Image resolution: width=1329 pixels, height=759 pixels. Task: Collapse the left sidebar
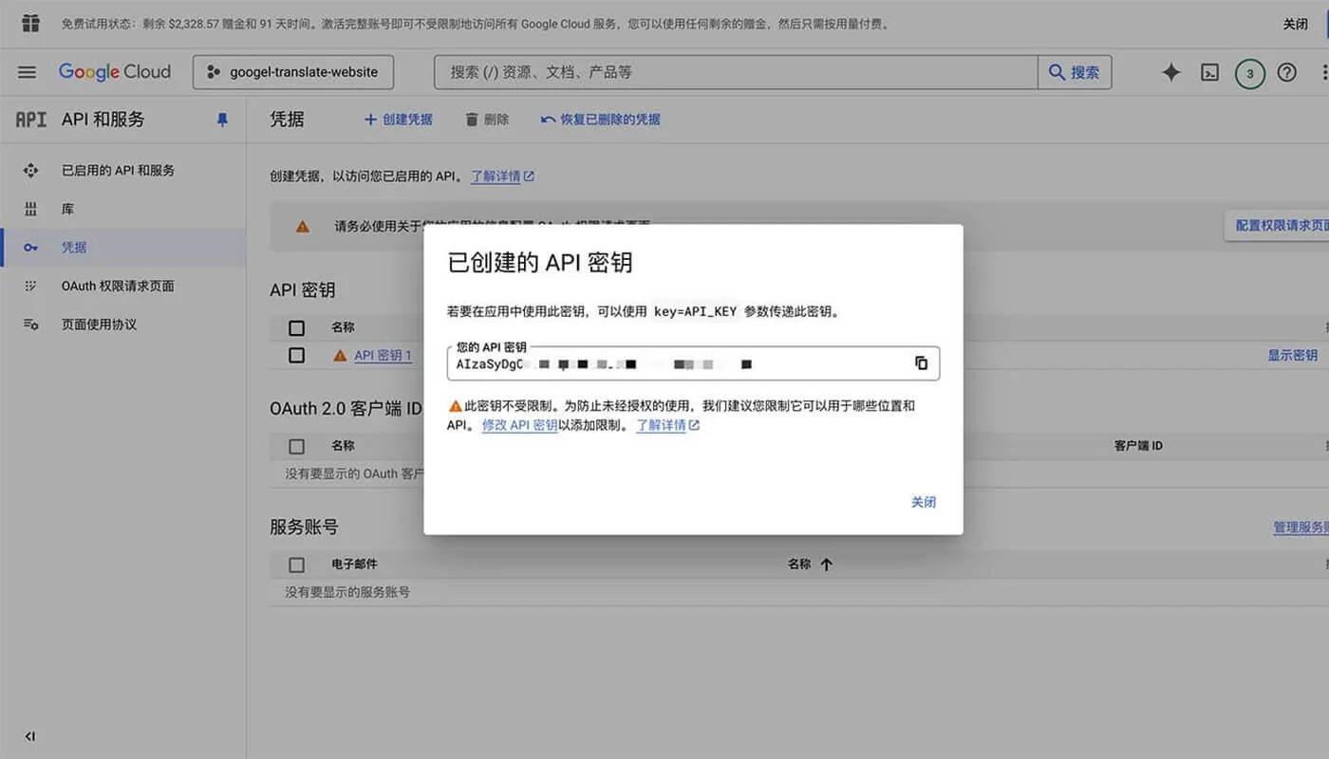coord(28,735)
